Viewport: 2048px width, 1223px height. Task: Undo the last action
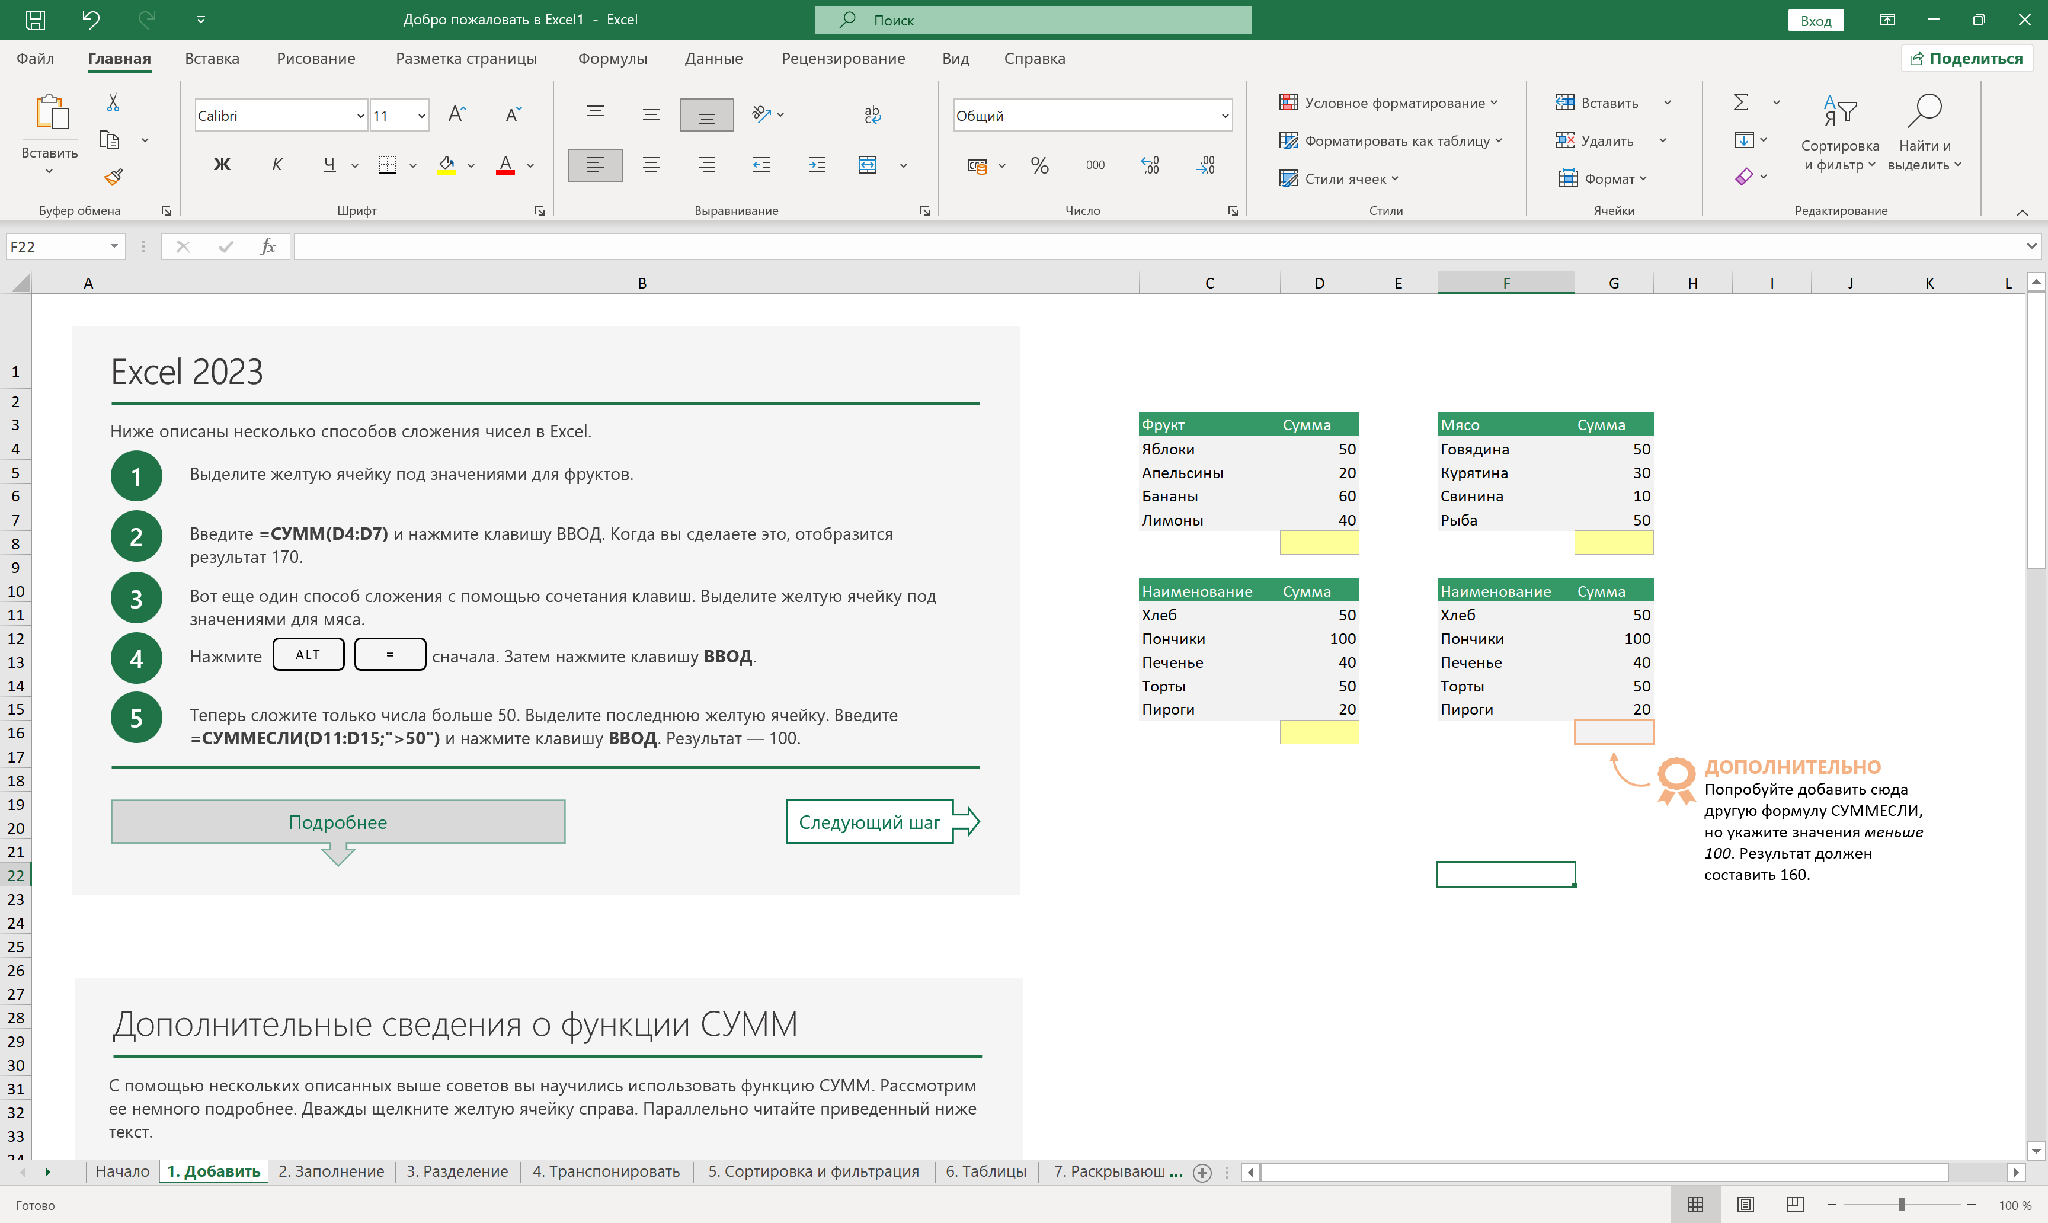click(x=91, y=20)
